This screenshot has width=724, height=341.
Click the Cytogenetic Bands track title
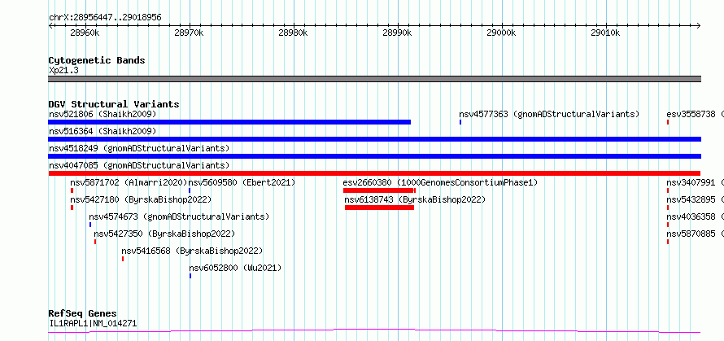pyautogui.click(x=97, y=60)
